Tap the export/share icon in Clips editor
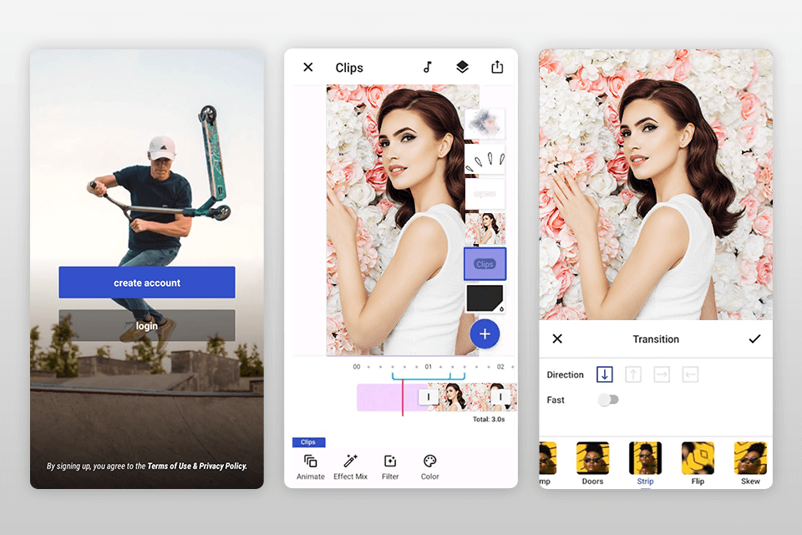This screenshot has width=802, height=535. pyautogui.click(x=497, y=67)
